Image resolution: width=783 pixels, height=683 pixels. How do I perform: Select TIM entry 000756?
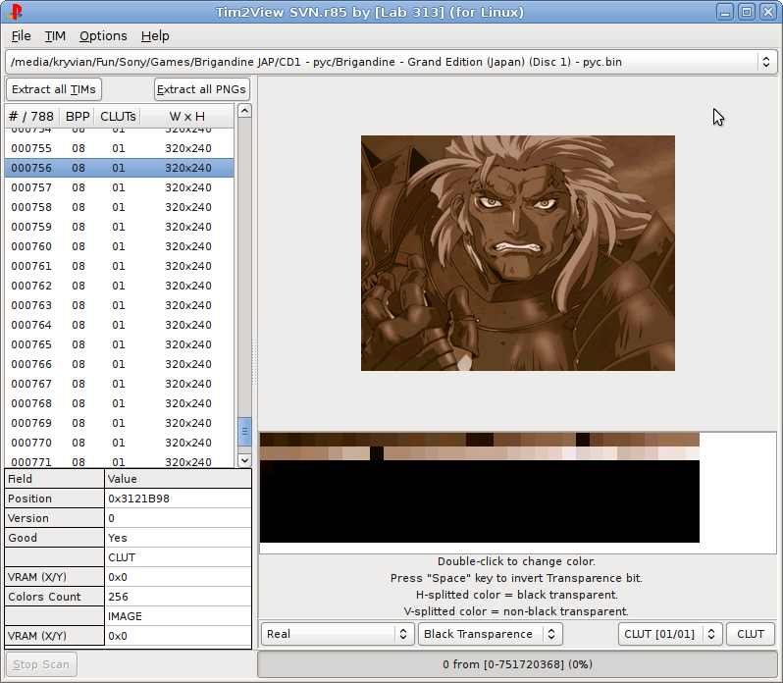tap(120, 168)
